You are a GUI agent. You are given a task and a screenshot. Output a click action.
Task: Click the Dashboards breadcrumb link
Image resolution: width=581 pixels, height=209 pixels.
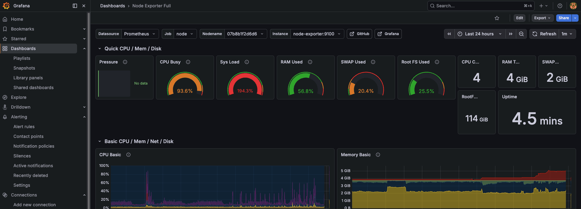click(x=113, y=6)
